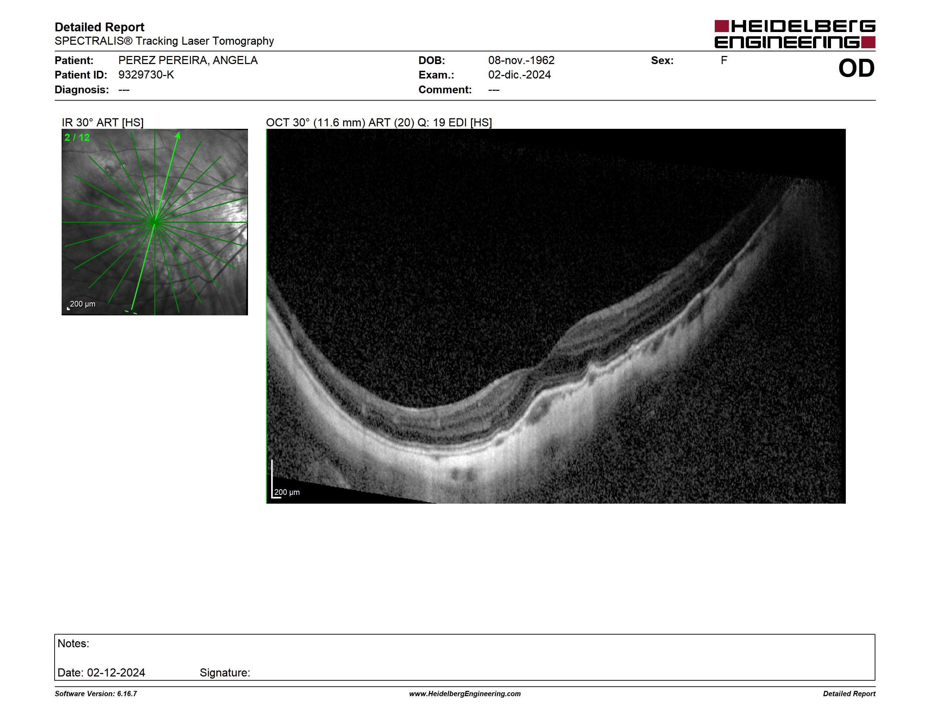The width and height of the screenshot is (930, 718).
Task: Click the Sex value F
Action: pyautogui.click(x=724, y=61)
